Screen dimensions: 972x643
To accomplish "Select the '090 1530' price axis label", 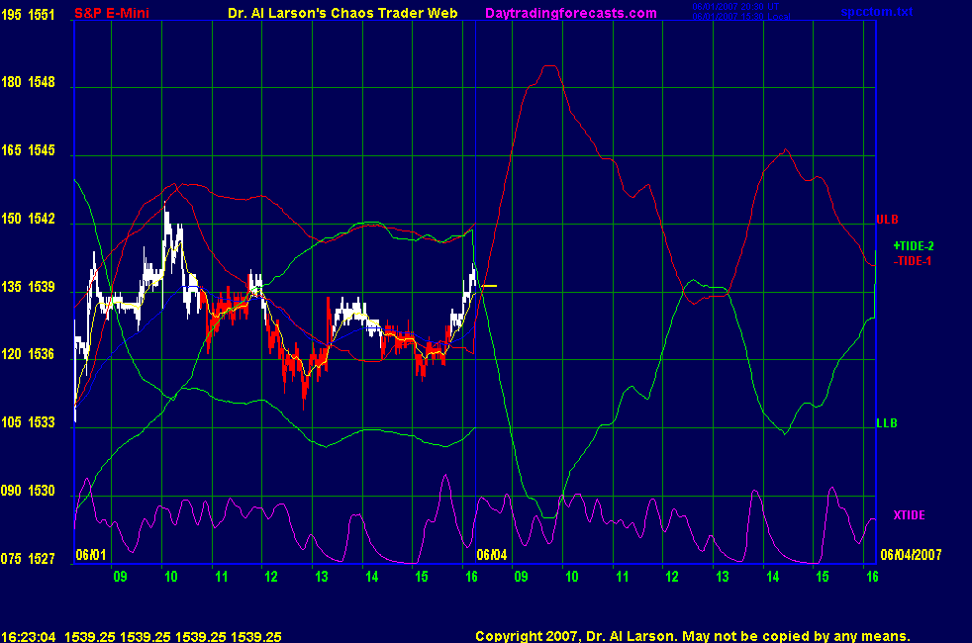I will 28,490.
